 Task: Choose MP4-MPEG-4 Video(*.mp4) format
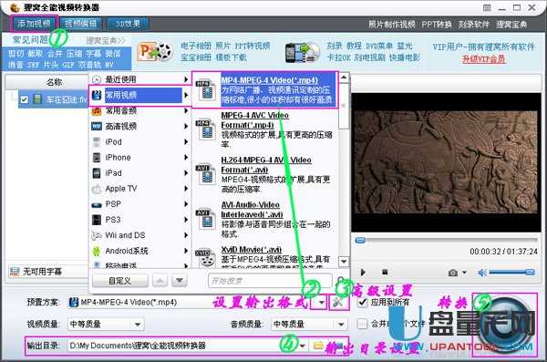point(264,90)
